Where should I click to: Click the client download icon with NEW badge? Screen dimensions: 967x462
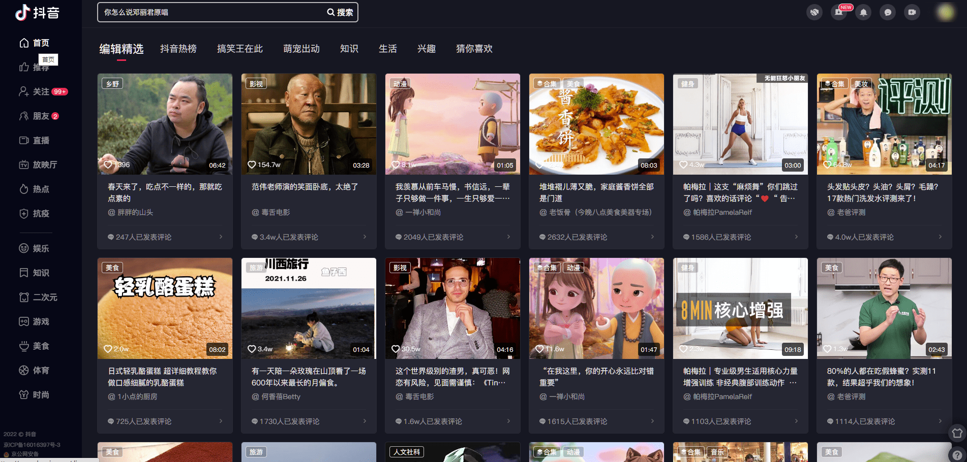pyautogui.click(x=839, y=13)
